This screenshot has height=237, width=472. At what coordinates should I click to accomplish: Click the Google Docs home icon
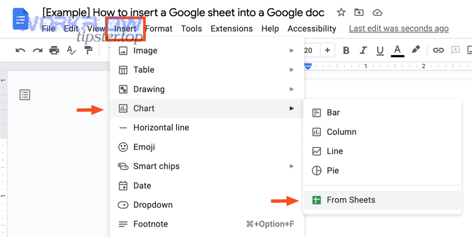(20, 19)
